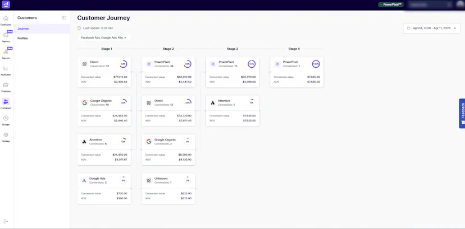Click the Stage 2 column header
465x229 pixels.
click(x=168, y=49)
